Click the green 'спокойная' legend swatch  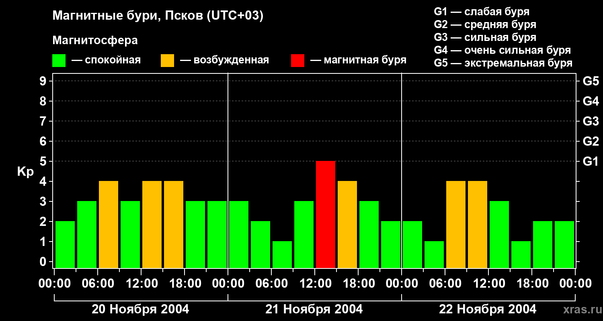(59, 61)
